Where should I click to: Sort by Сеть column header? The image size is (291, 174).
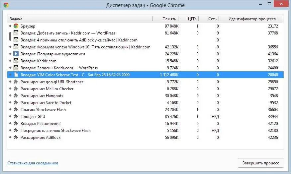pyautogui.click(x=209, y=19)
